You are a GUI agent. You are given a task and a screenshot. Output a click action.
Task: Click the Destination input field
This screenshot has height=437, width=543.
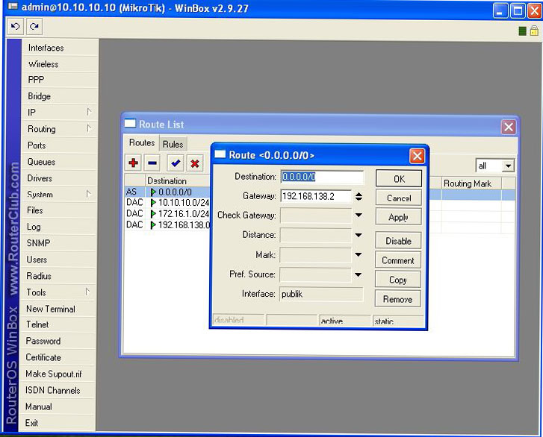pyautogui.click(x=322, y=177)
